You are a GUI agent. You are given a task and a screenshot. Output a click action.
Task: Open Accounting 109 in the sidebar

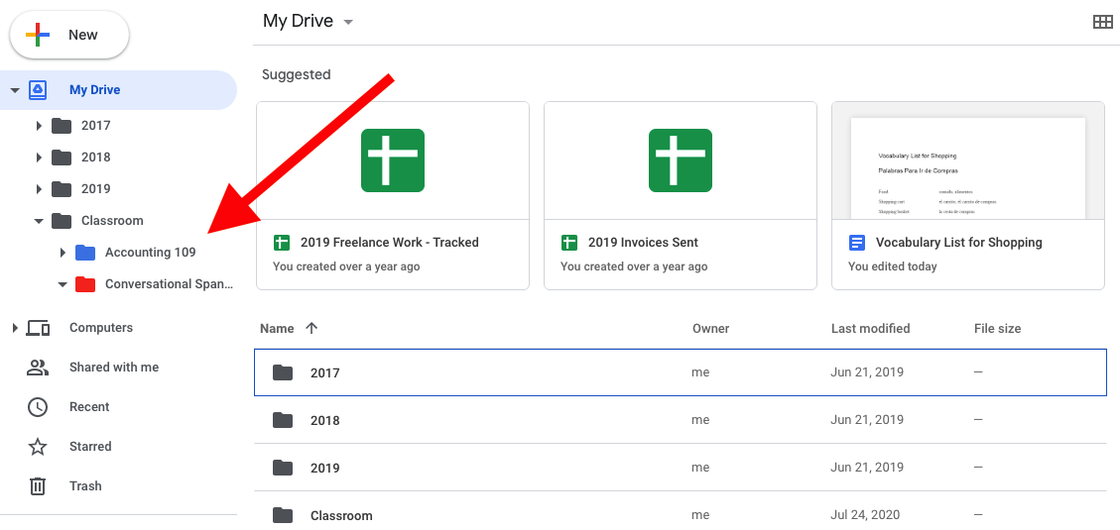click(150, 252)
